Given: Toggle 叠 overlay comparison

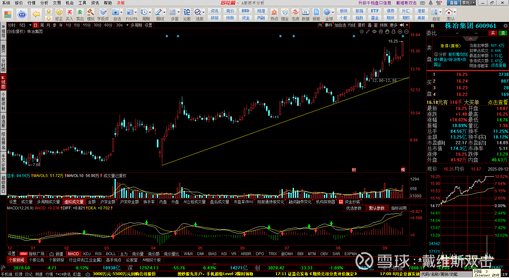Looking at the screenshot, I should 370,25.
